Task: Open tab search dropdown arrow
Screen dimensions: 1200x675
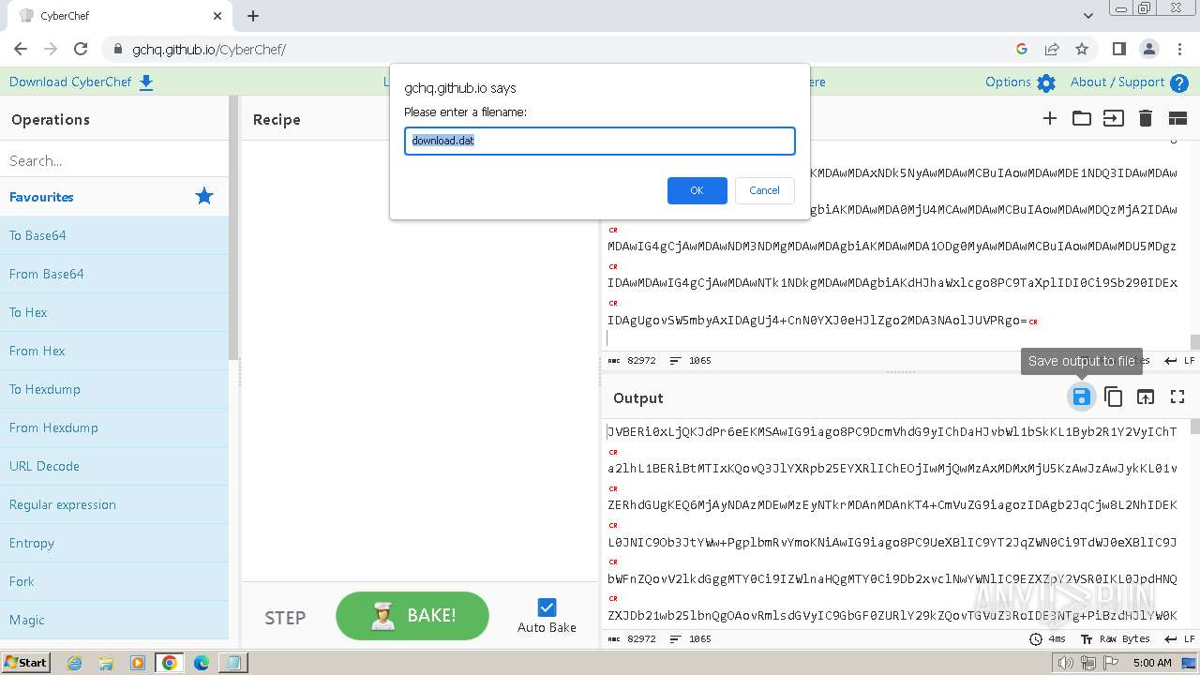Action: pyautogui.click(x=1088, y=16)
